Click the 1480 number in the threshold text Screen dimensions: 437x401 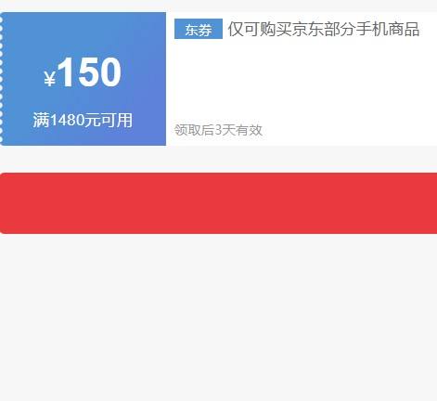click(67, 120)
